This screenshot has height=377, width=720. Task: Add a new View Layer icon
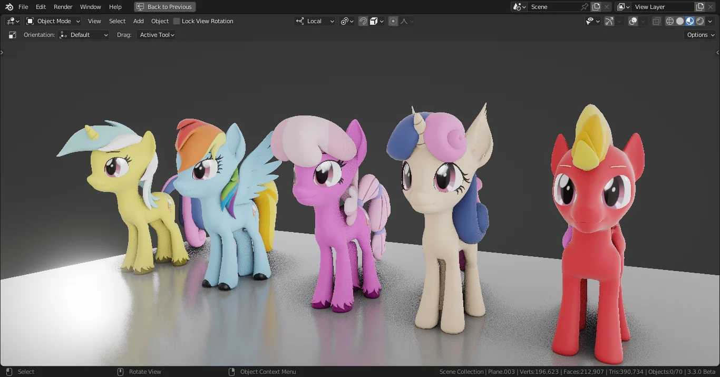(700, 7)
